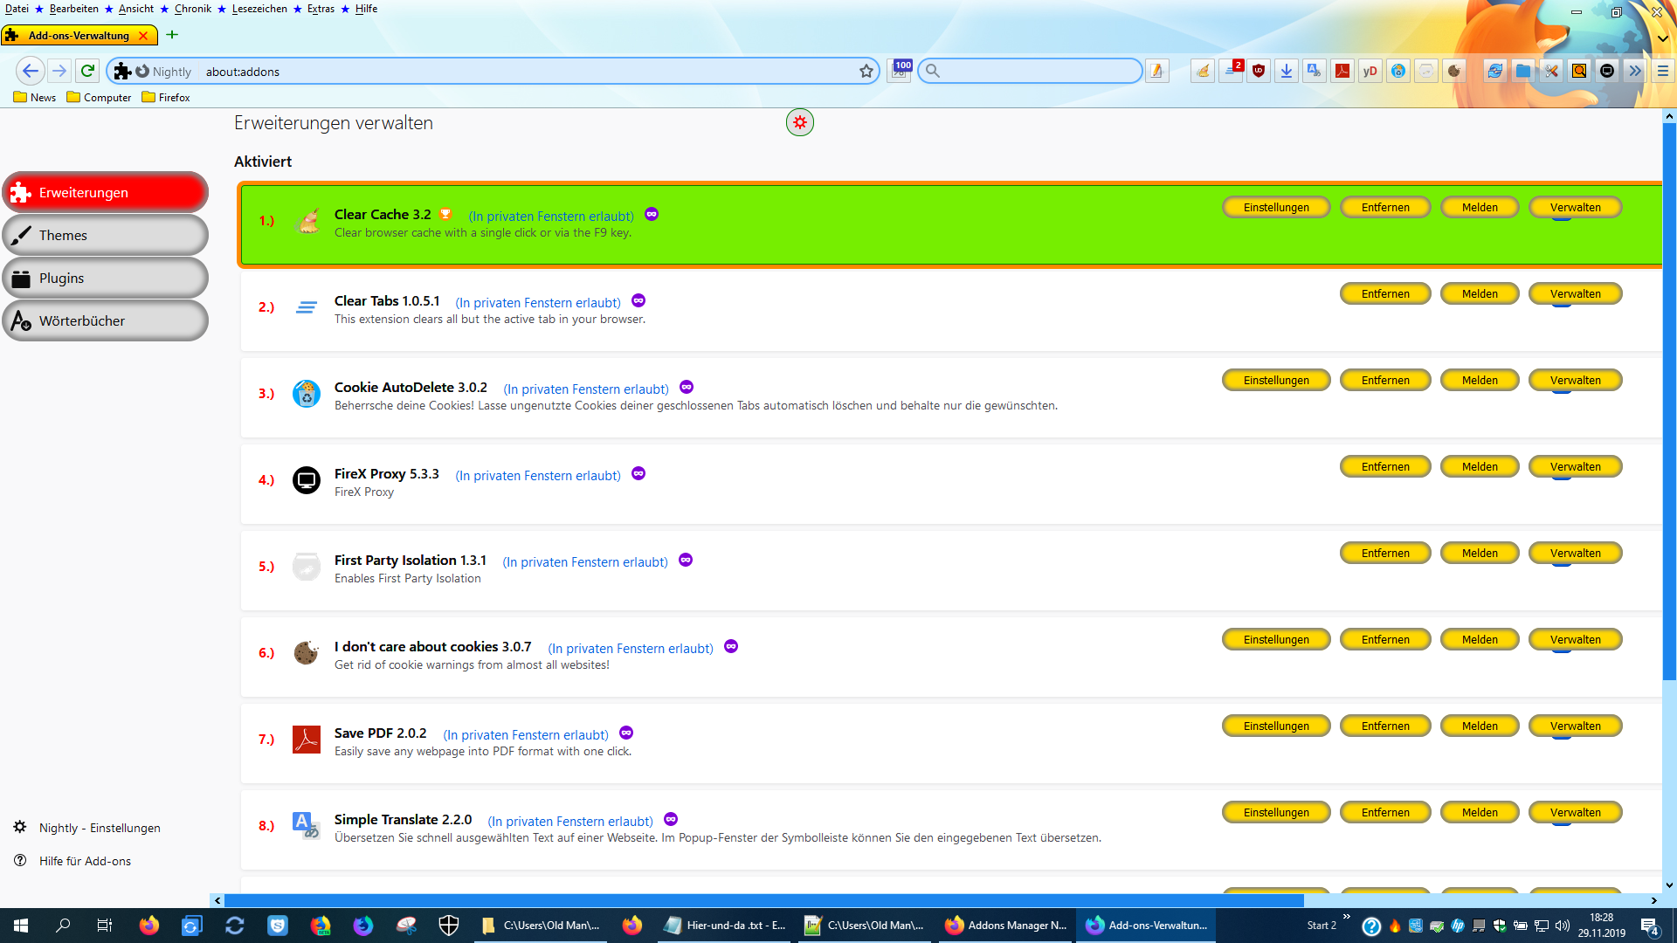The width and height of the screenshot is (1677, 943).
Task: Click the Save PDF toolbar icon
Action: 1342,72
